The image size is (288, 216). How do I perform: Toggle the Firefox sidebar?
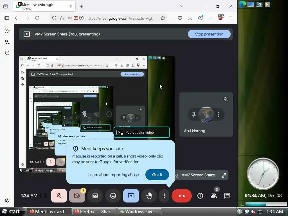click(7, 18)
